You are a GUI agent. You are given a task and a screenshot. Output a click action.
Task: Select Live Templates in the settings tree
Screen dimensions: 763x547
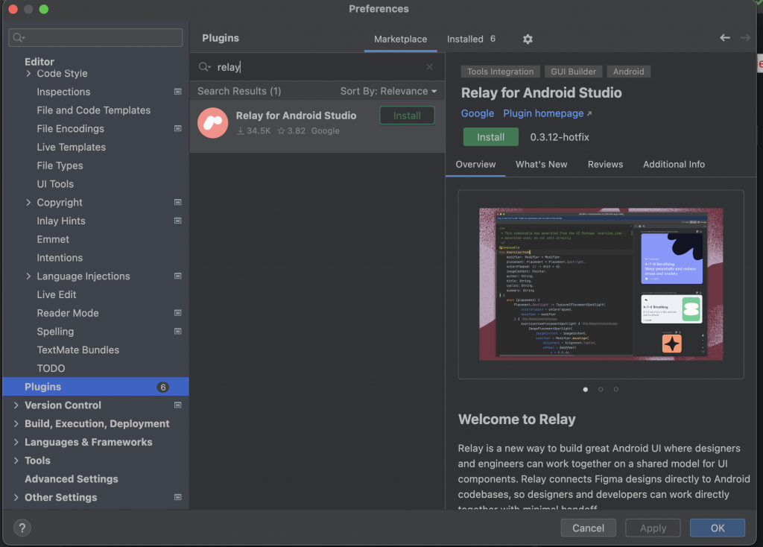tap(71, 147)
